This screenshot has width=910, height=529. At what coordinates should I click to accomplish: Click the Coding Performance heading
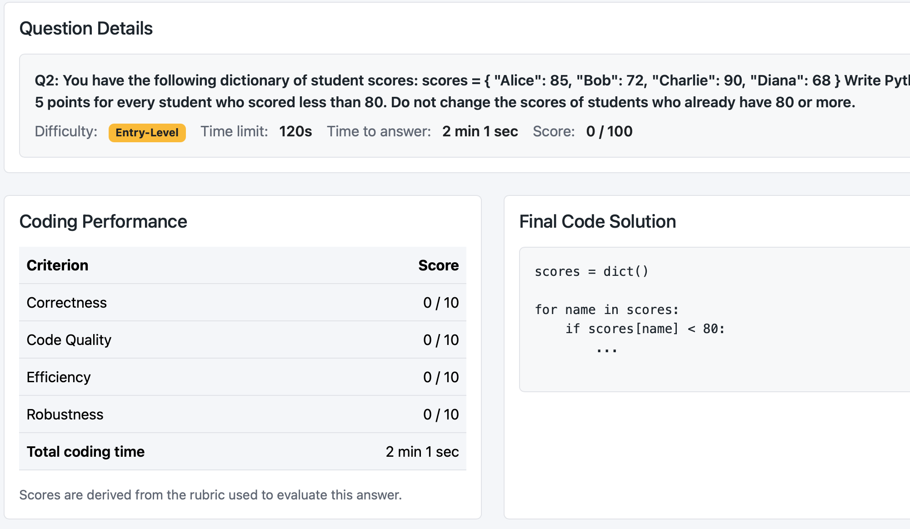[103, 222]
